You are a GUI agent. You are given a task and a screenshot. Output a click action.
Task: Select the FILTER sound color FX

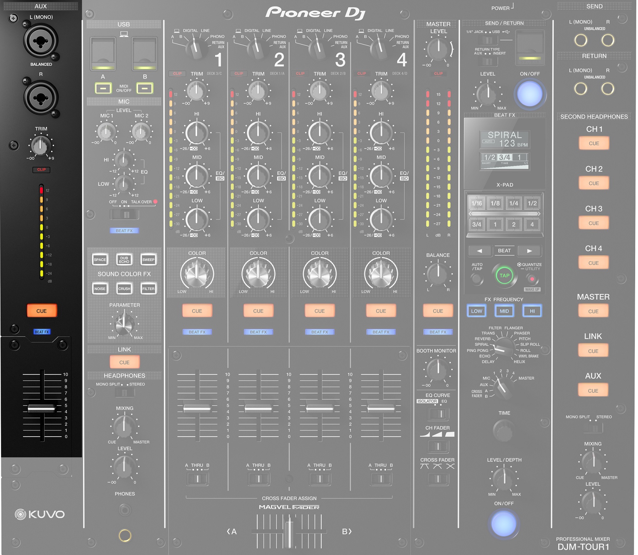(148, 289)
